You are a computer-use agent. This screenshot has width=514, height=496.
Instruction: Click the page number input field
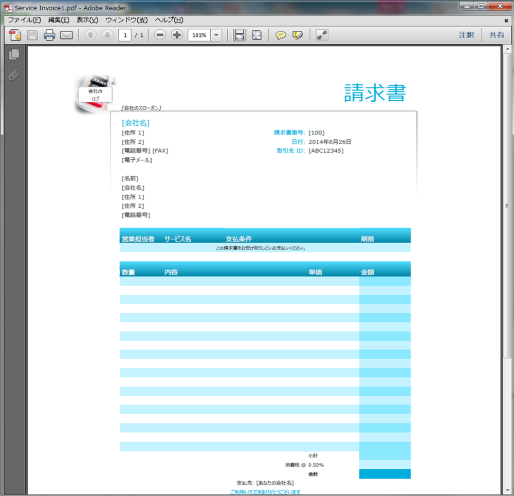click(125, 35)
